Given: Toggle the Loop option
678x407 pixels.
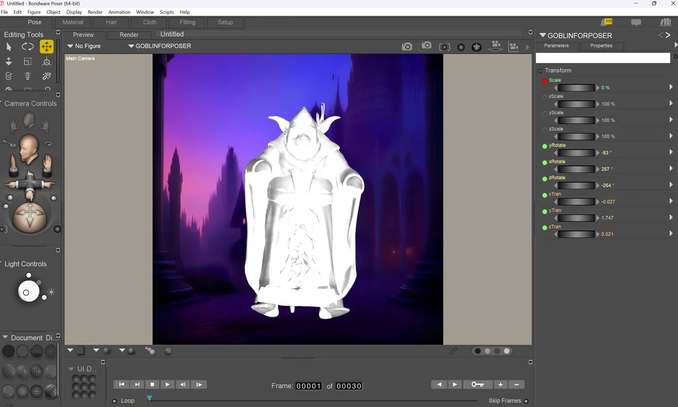Looking at the screenshot, I should point(115,401).
